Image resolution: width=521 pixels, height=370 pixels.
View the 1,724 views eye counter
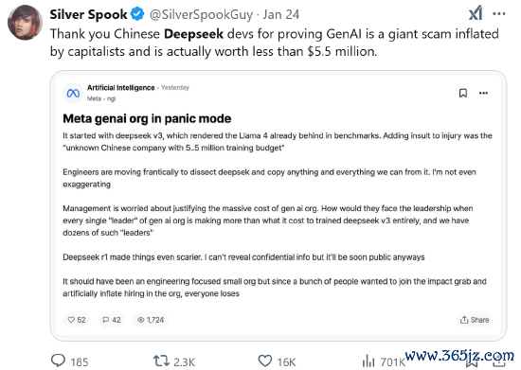point(151,320)
